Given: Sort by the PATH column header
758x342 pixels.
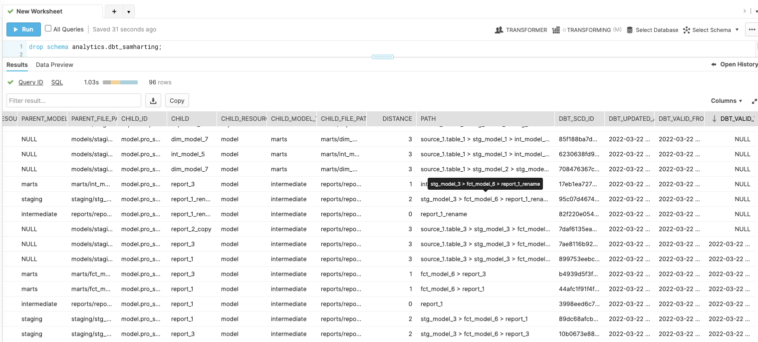Looking at the screenshot, I should [x=485, y=118].
